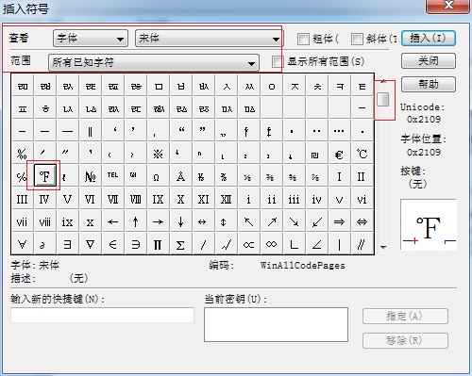Viewport: 472px width, 376px height.
Task: Choose the ellipsis … symbol
Action: click(339, 131)
